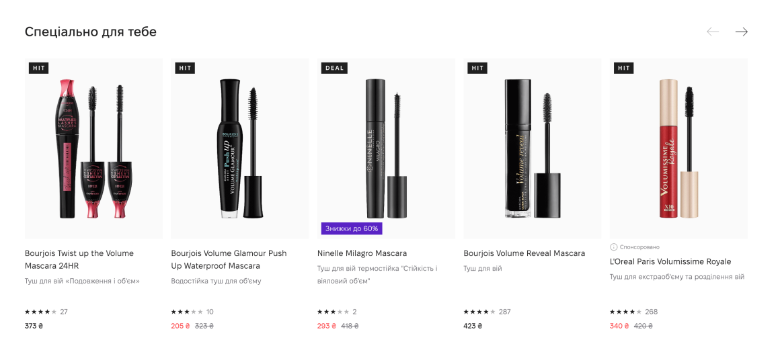Click the Volume Reveal mascara image

coord(532,148)
